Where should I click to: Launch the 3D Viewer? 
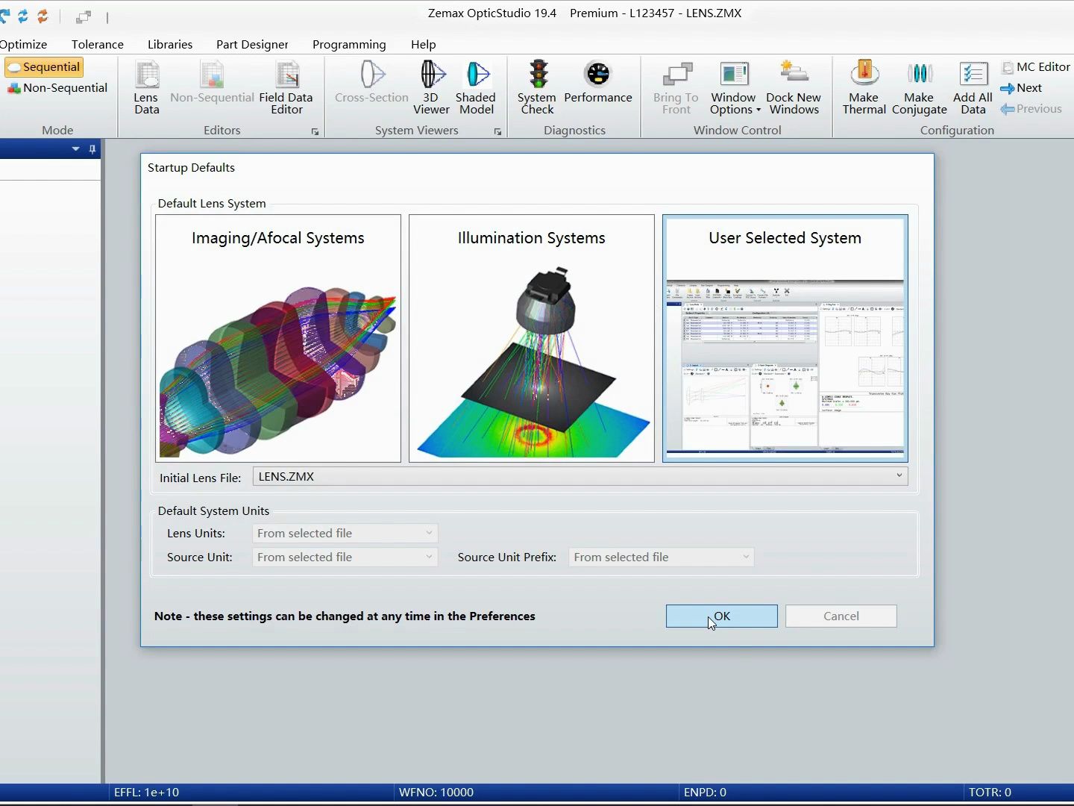(x=432, y=88)
